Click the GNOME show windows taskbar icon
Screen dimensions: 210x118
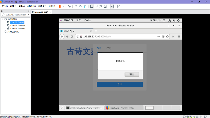tap(62, 108)
